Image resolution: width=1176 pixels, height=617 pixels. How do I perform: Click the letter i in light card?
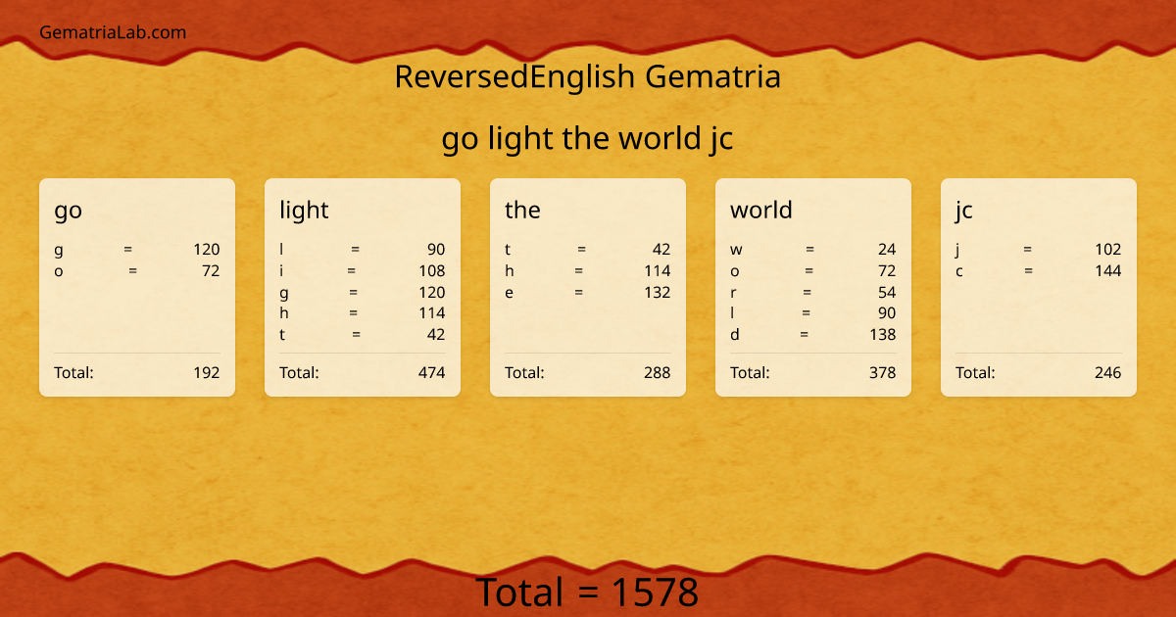[281, 270]
